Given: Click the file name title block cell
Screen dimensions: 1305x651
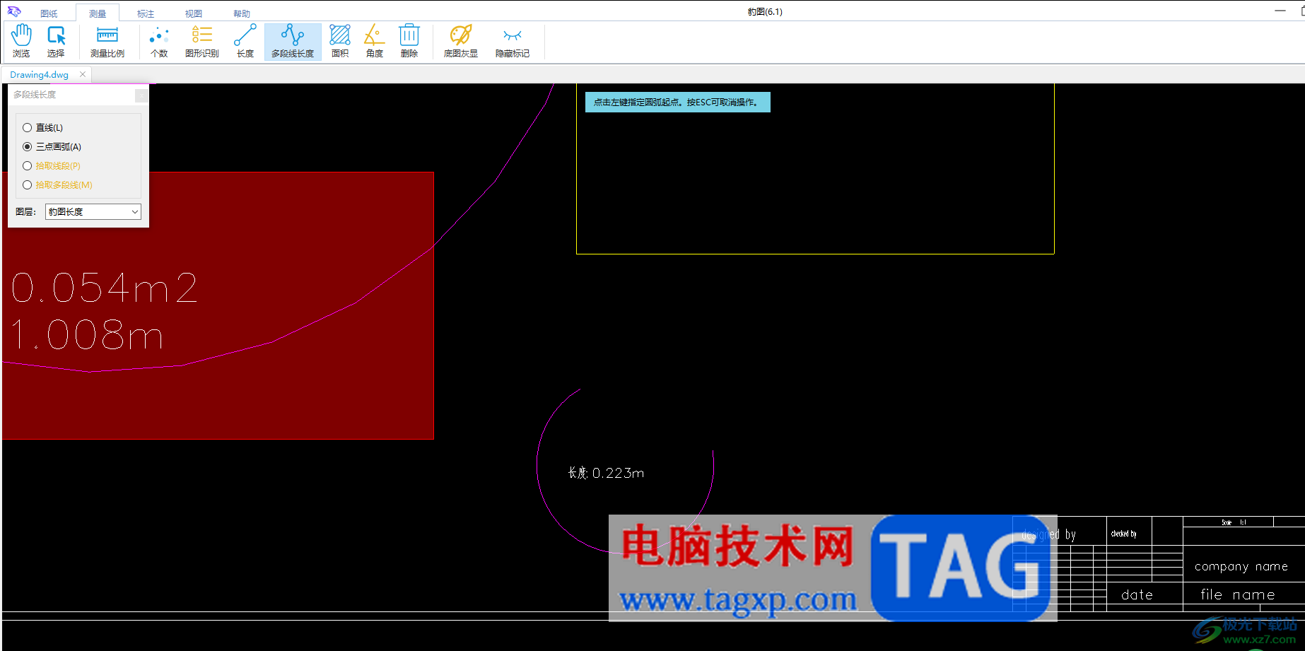Looking at the screenshot, I should [x=1238, y=594].
